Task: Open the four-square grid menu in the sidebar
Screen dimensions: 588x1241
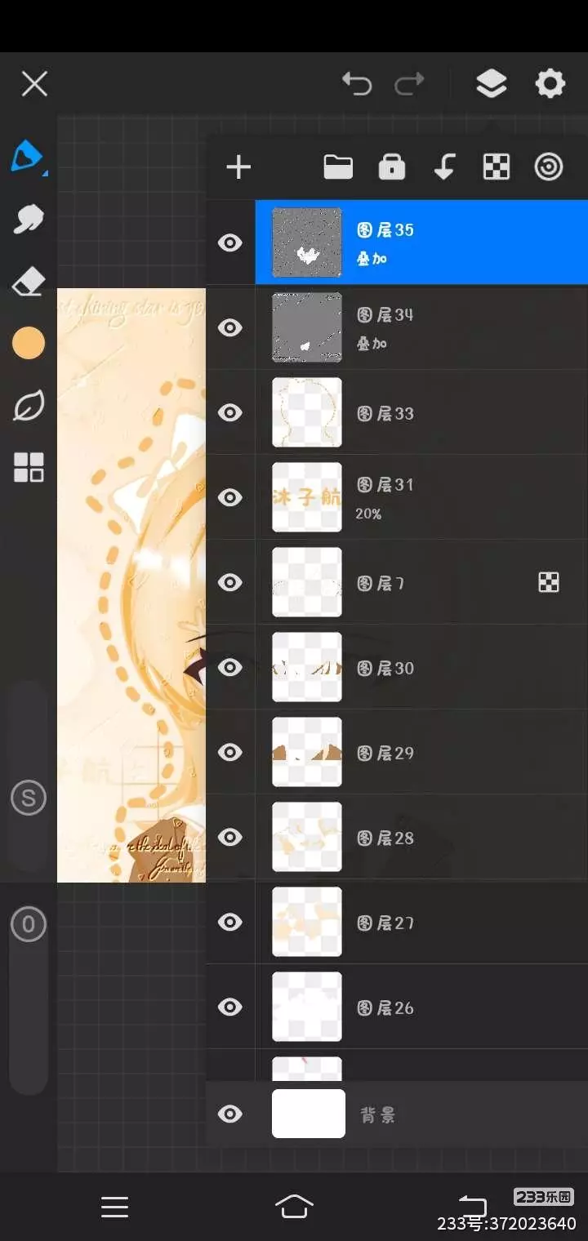Action: (x=29, y=468)
